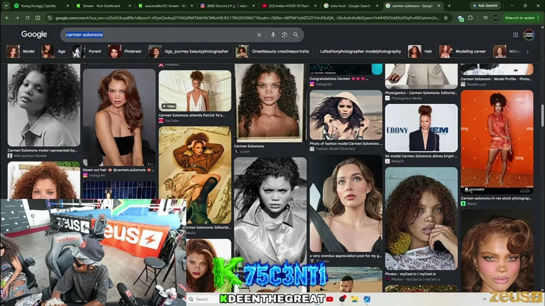Filter results with the Model chip
This screenshot has width=545, height=306.
(21, 51)
